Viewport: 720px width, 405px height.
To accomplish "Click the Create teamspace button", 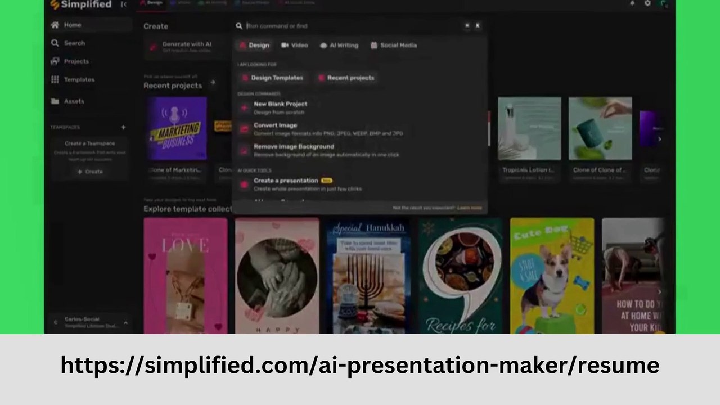I will (x=90, y=172).
